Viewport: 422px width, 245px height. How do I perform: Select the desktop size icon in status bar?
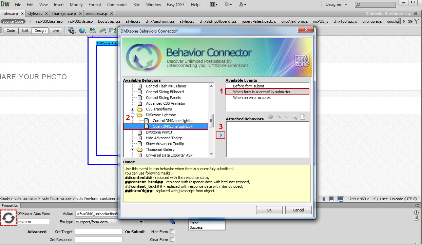point(341,199)
